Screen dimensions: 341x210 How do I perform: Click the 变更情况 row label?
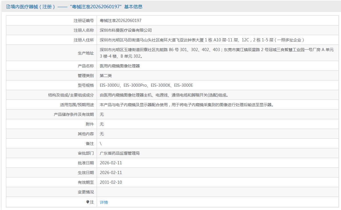[x=86, y=192]
